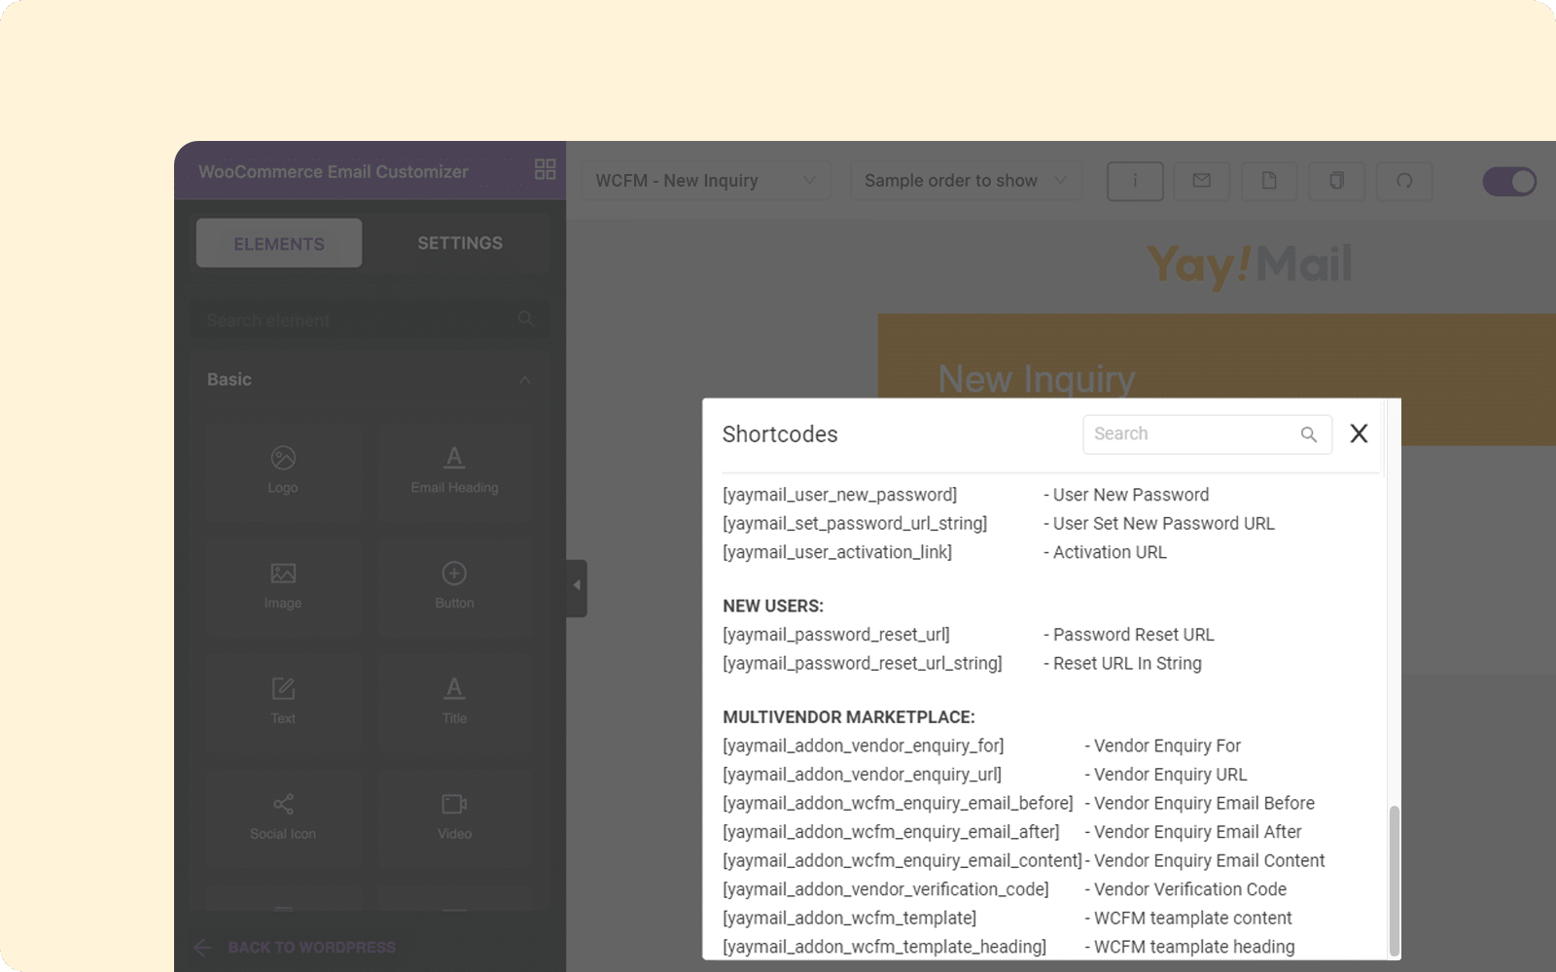Select the Social Icon element

[x=283, y=818]
